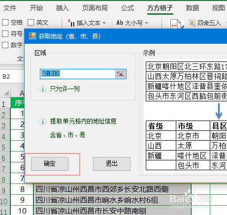The height and width of the screenshot is (215, 227).
Task: Open the 页面布局 tab
Action: (x=95, y=8)
